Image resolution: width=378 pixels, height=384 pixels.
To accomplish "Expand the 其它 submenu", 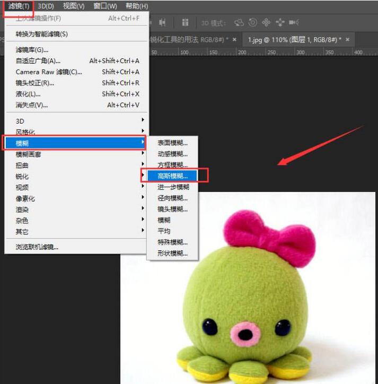I will (76, 232).
